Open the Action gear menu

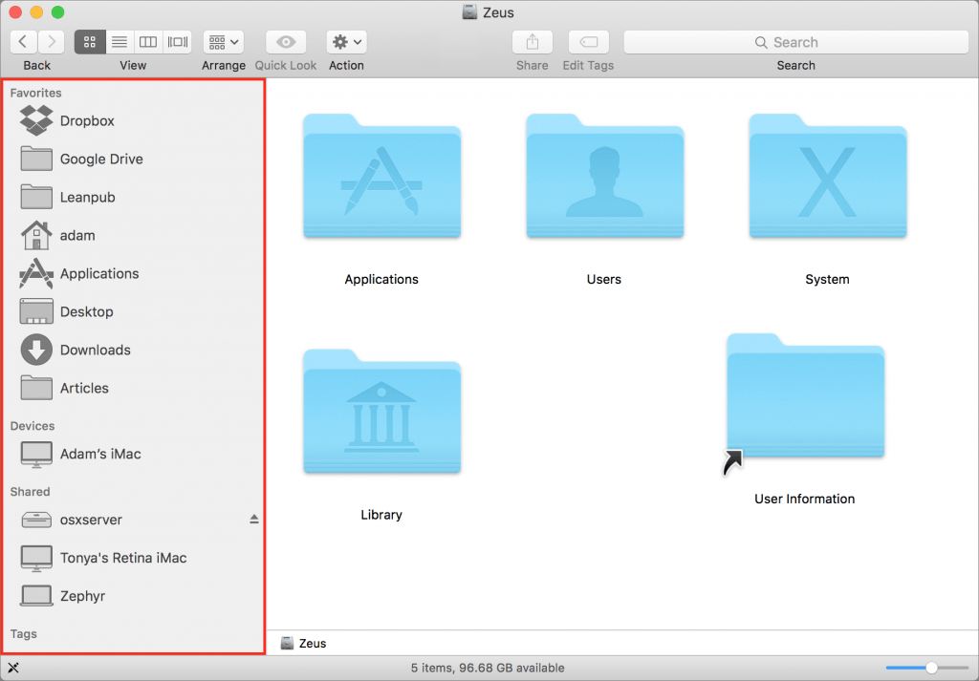click(345, 41)
